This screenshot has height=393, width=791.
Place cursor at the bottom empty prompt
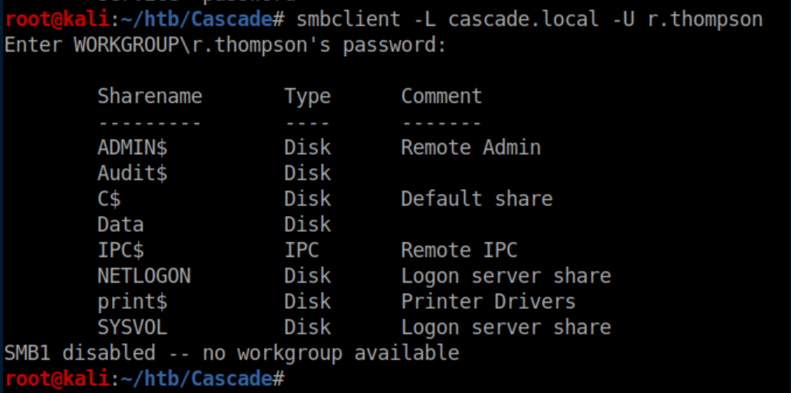(x=294, y=378)
